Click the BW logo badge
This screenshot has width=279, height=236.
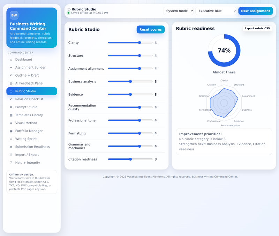[14, 15]
